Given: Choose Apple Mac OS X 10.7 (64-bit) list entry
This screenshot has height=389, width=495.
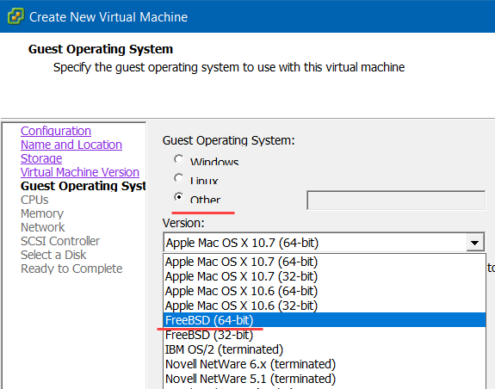Looking at the screenshot, I should pos(325,262).
